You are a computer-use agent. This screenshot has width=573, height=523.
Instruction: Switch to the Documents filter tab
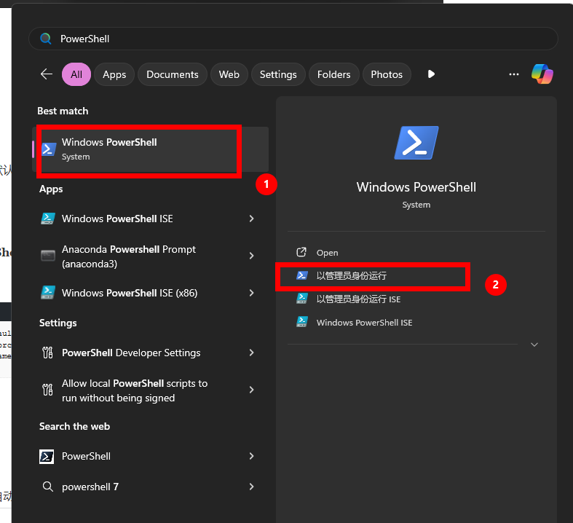(172, 74)
